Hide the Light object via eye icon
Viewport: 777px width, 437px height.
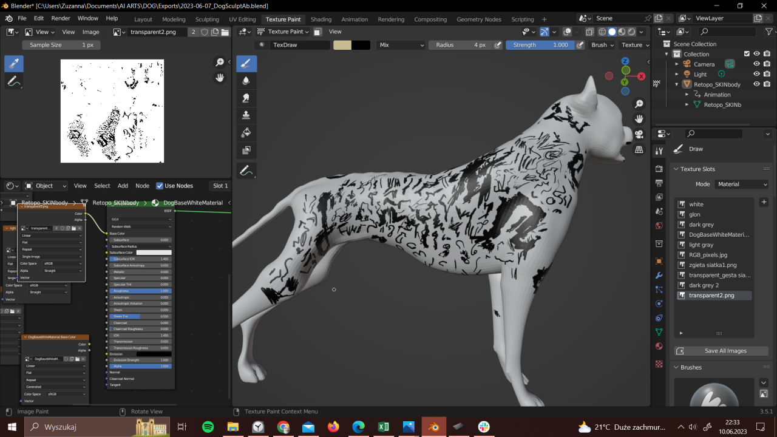[x=757, y=74]
